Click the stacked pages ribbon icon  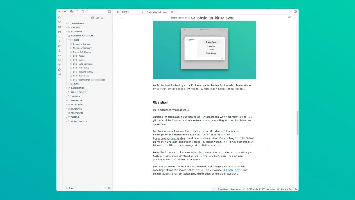[x=59, y=70]
